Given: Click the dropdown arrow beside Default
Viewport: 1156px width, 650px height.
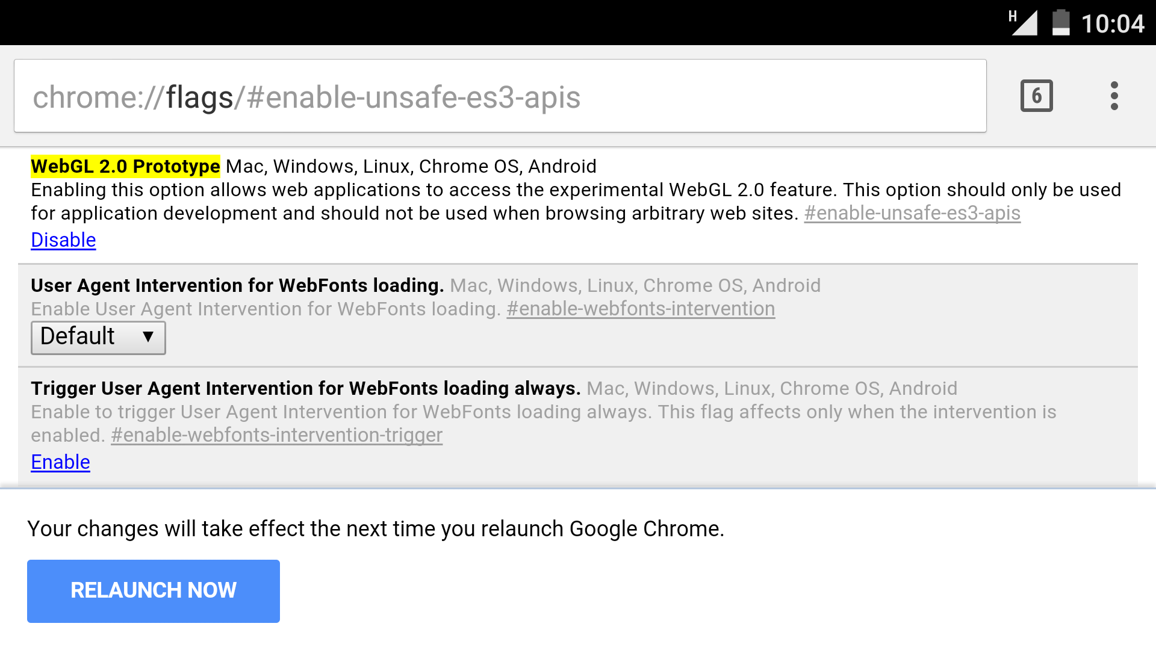Looking at the screenshot, I should click(x=148, y=337).
